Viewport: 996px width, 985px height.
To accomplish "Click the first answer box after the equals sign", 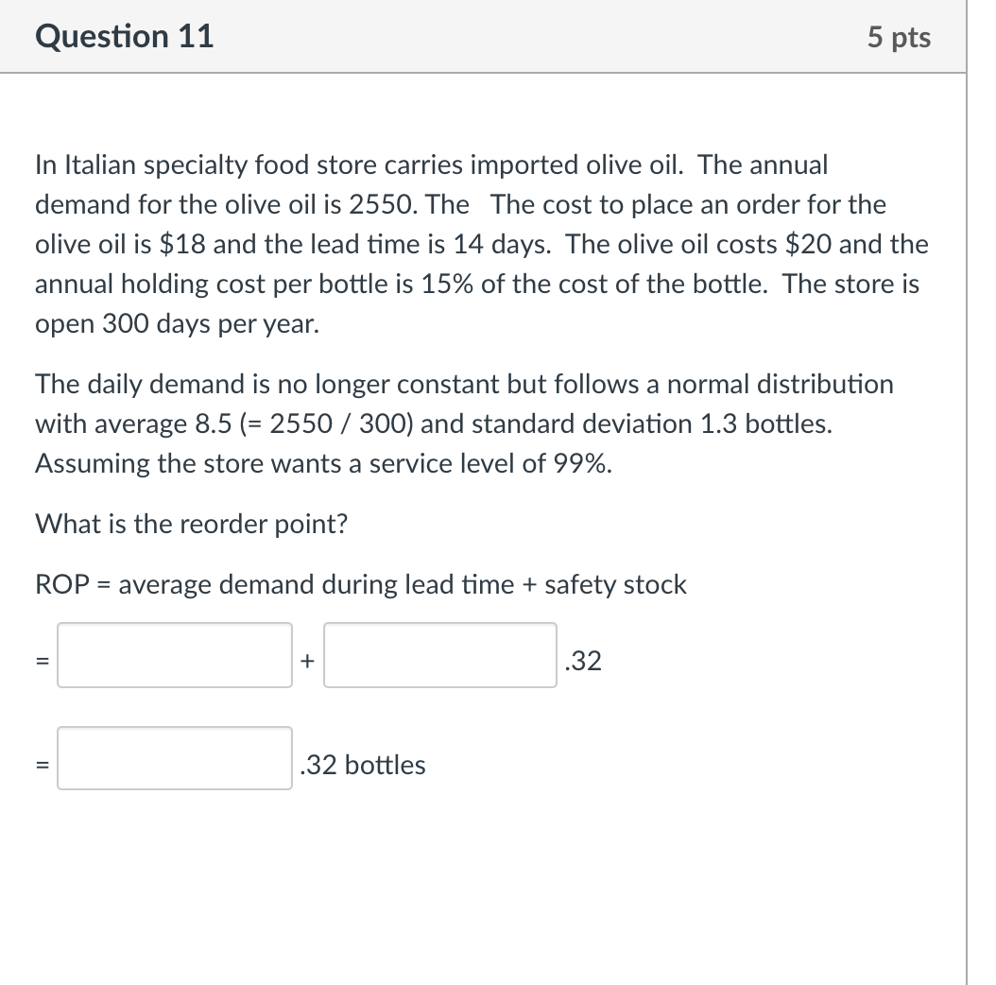I will click(174, 655).
